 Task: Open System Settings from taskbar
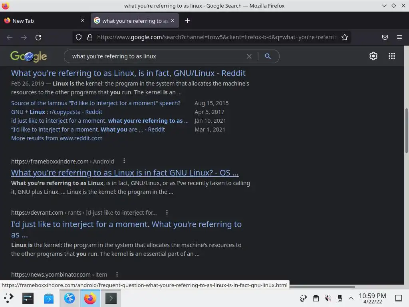pyautogui.click(x=28, y=298)
